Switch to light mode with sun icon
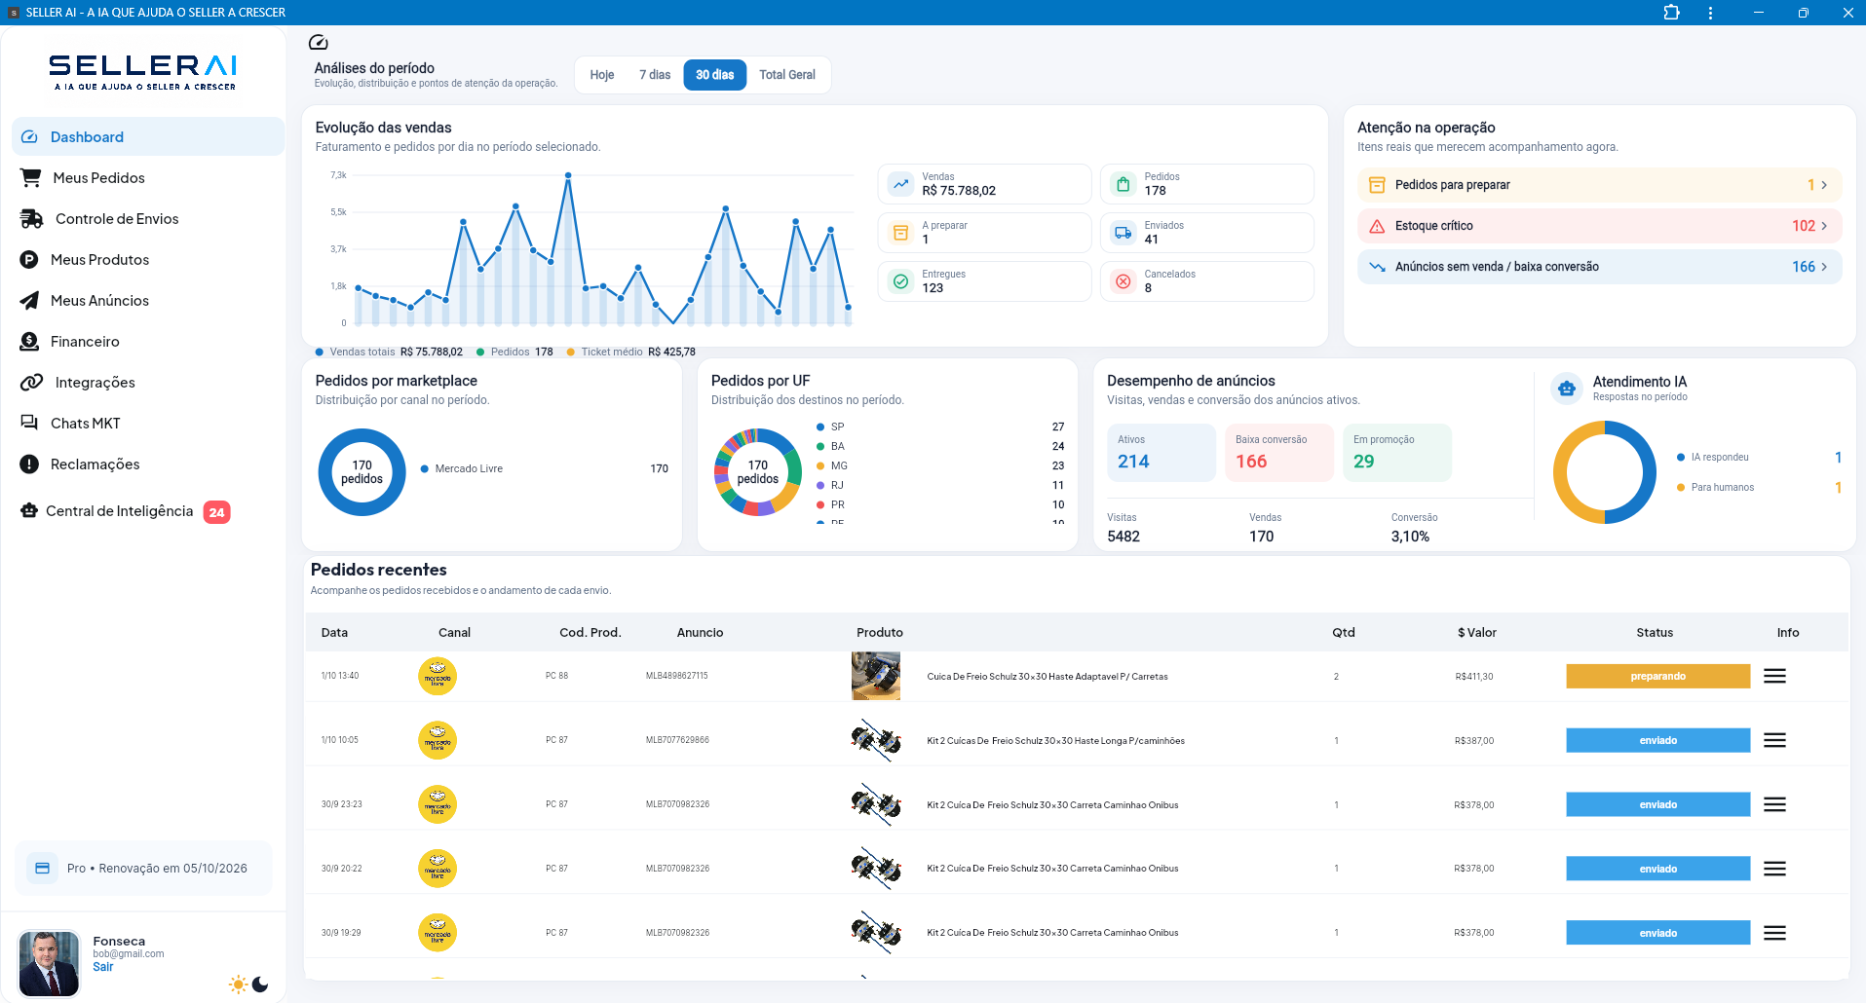This screenshot has width=1866, height=1003. coord(238,984)
